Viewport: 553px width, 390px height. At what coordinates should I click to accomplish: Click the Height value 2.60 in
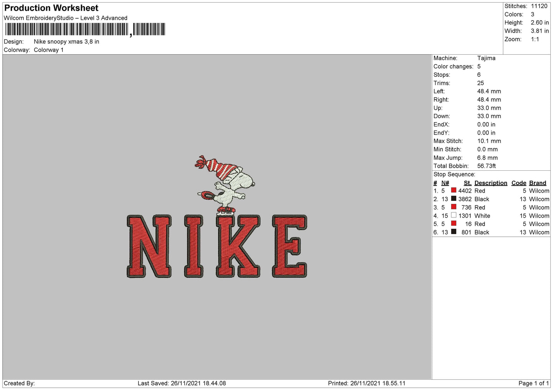click(x=540, y=23)
